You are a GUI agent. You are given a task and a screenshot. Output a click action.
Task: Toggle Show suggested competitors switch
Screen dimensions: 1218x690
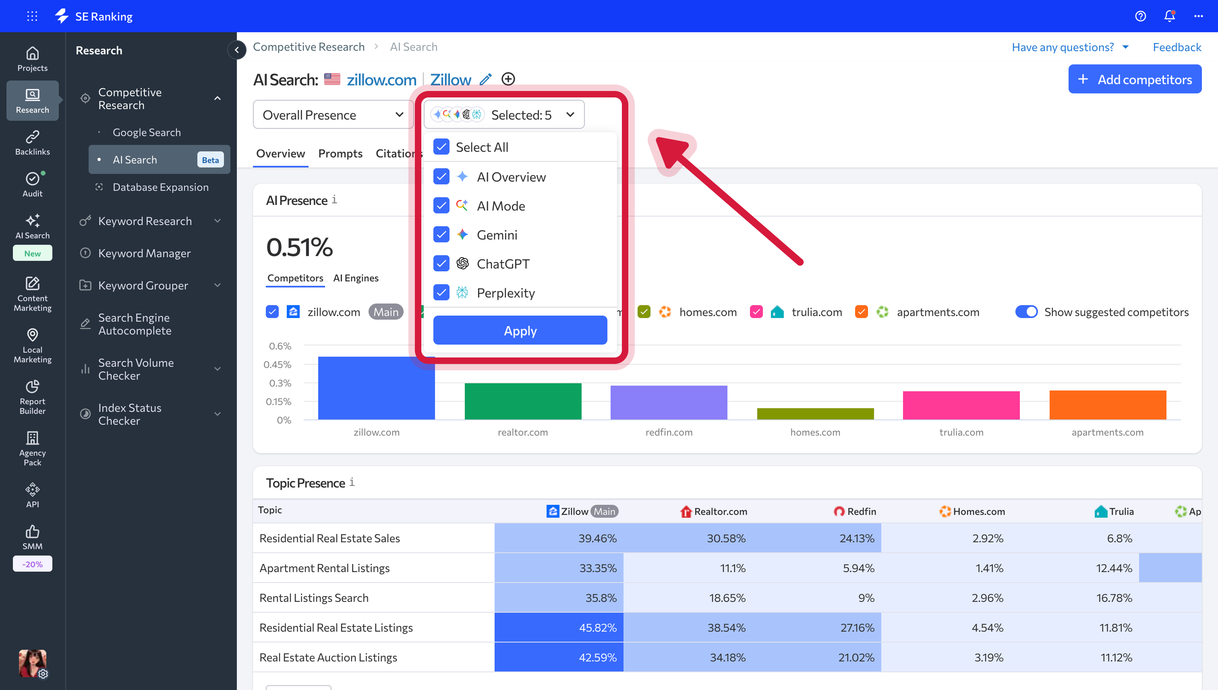pos(1026,312)
